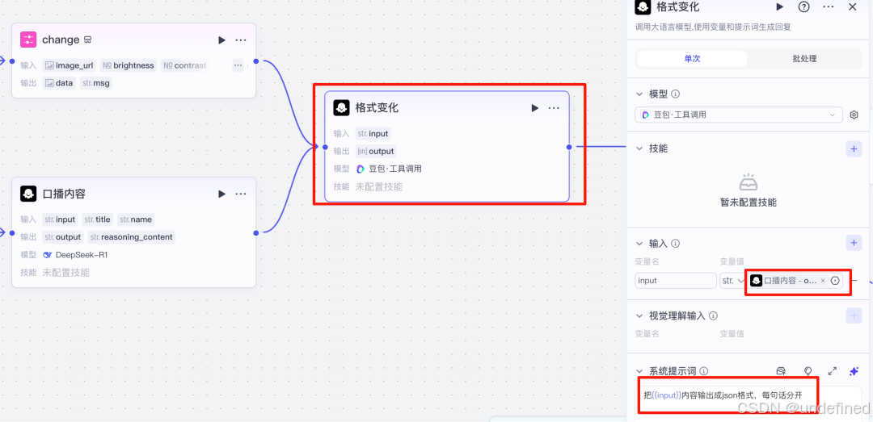The width and height of the screenshot is (873, 422).
Task: Open the 格式变化 canvas node's options menu
Action: tap(554, 108)
